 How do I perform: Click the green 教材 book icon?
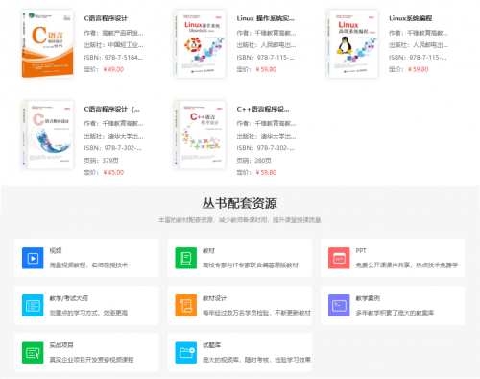click(x=186, y=258)
